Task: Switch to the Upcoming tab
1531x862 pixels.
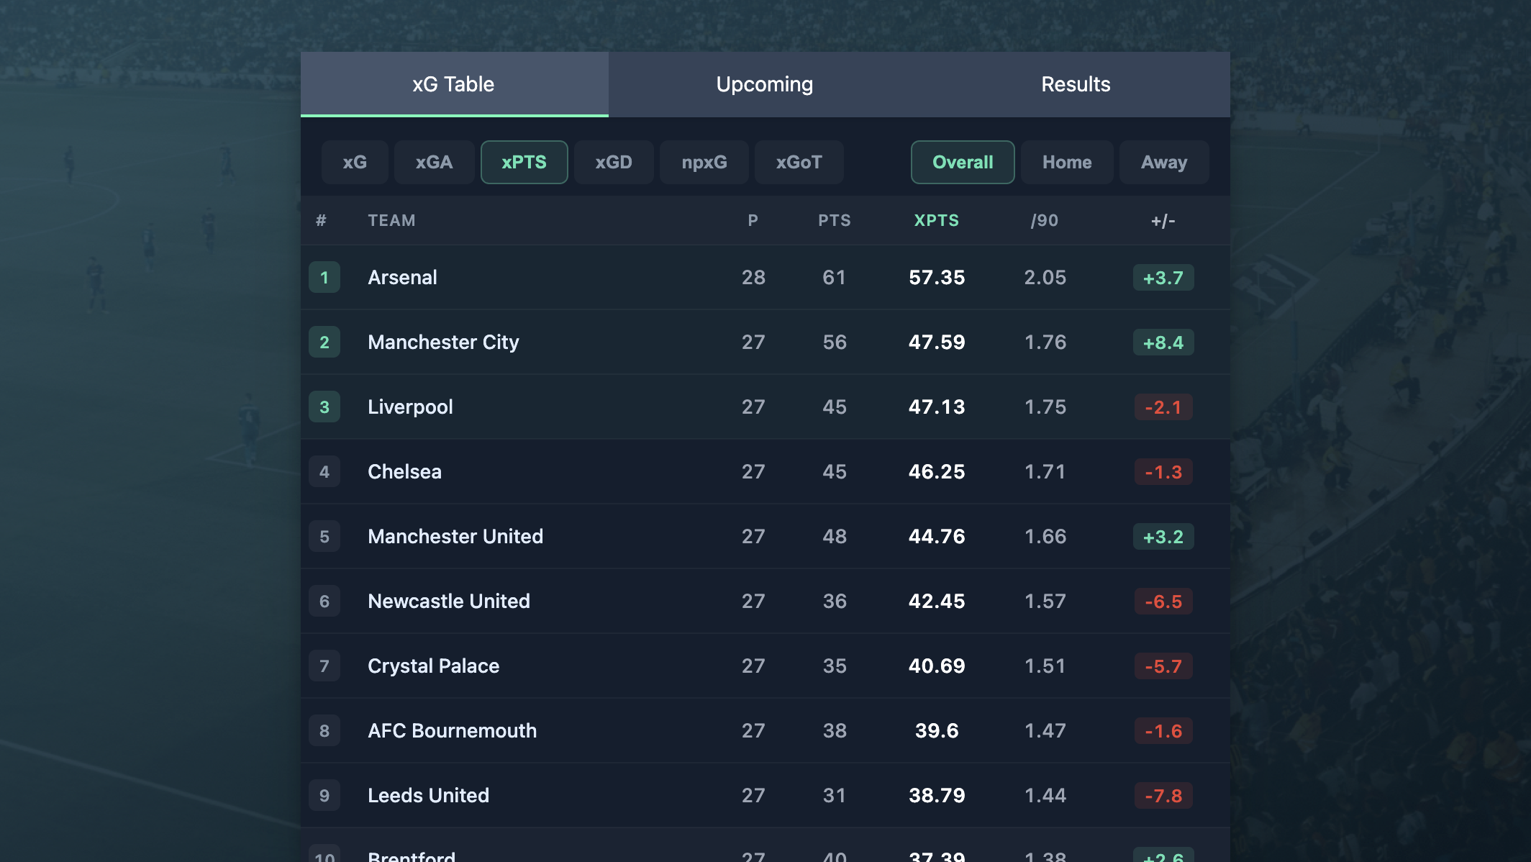Action: 764,84
